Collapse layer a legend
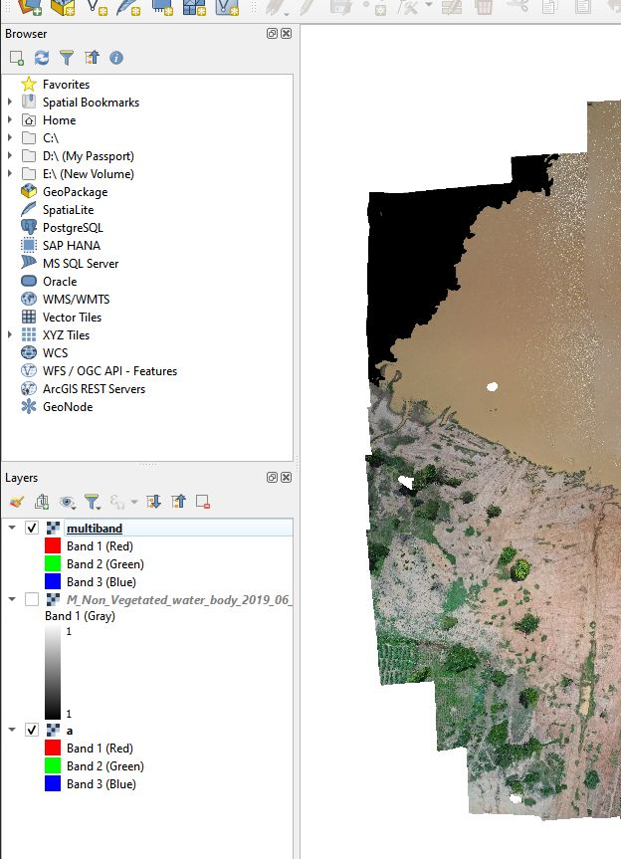 12,730
